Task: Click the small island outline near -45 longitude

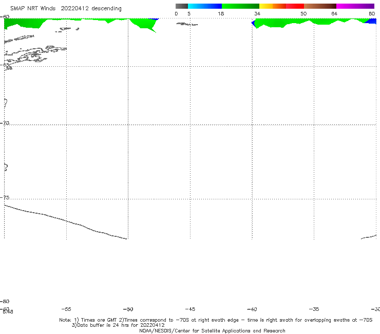Action: click(x=186, y=24)
